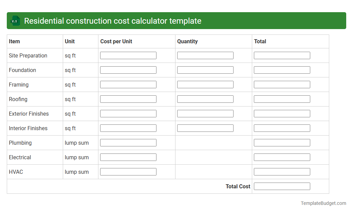
Task: Click the Total Cost input box
Action: pos(282,186)
